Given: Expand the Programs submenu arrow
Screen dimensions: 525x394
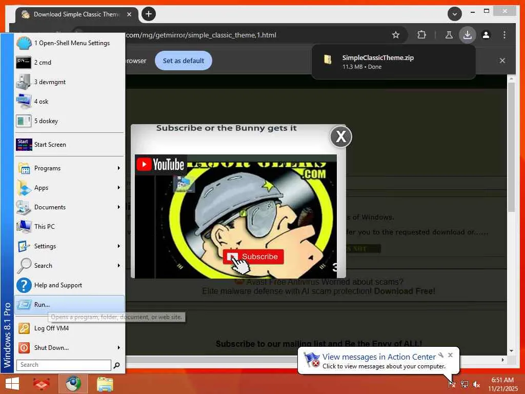Looking at the screenshot, I should [x=119, y=168].
